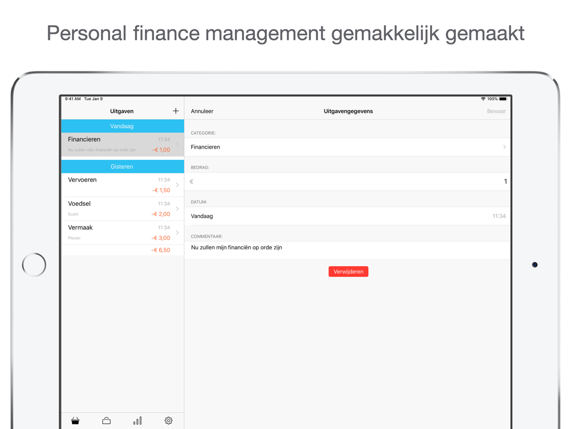Click the 11:34 time in date row
572x429 pixels.
point(499,216)
